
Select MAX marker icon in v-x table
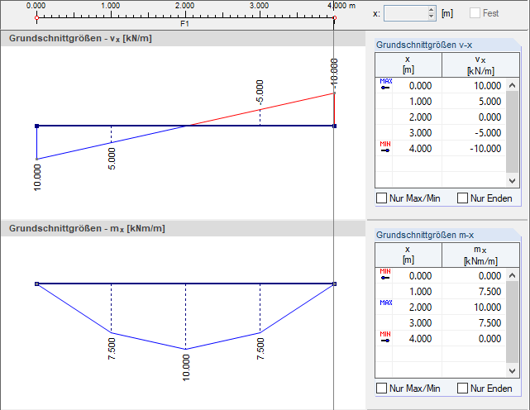tap(385, 84)
